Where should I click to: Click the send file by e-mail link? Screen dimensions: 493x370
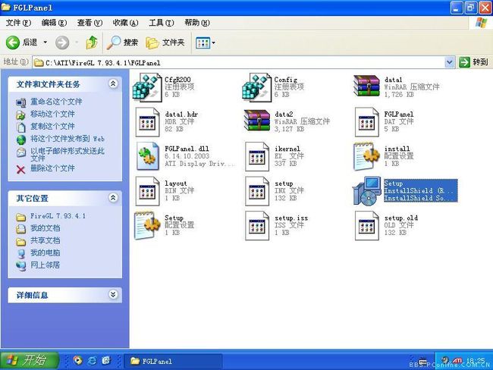[x=68, y=155]
